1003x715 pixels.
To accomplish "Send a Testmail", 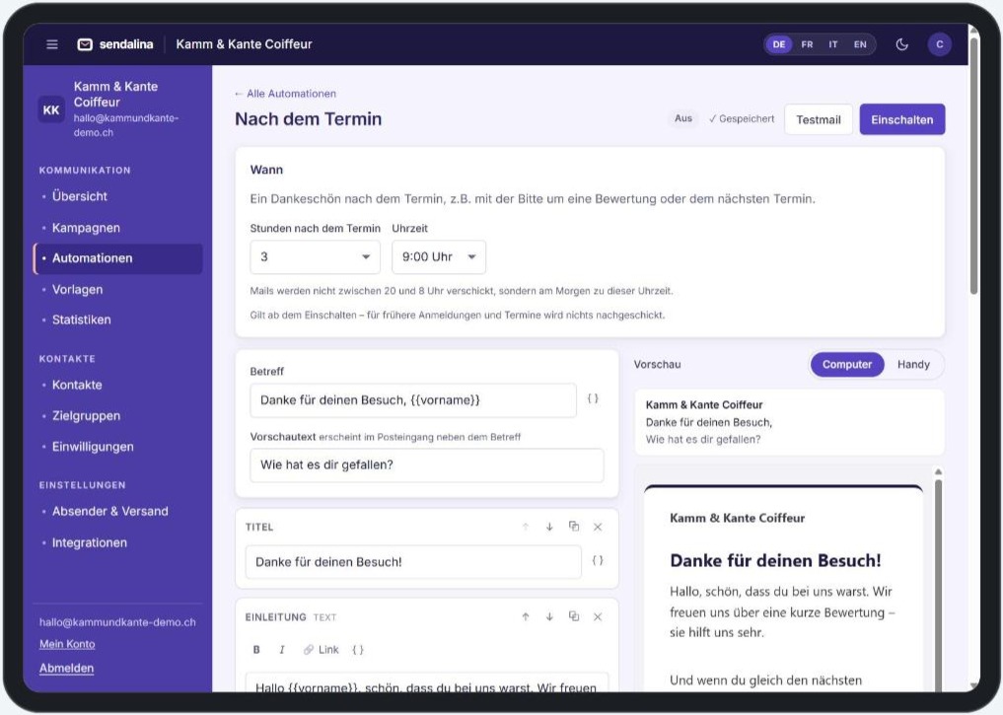I will coord(819,119).
